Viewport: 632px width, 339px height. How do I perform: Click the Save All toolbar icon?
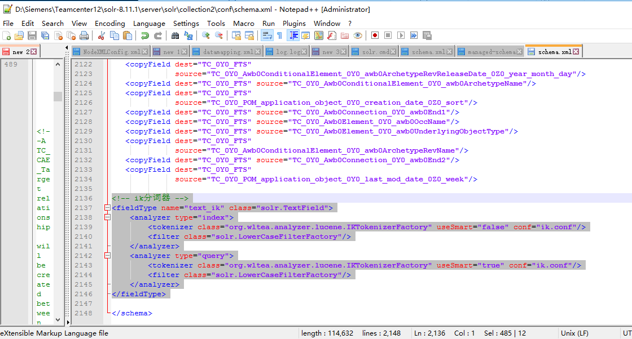45,36
